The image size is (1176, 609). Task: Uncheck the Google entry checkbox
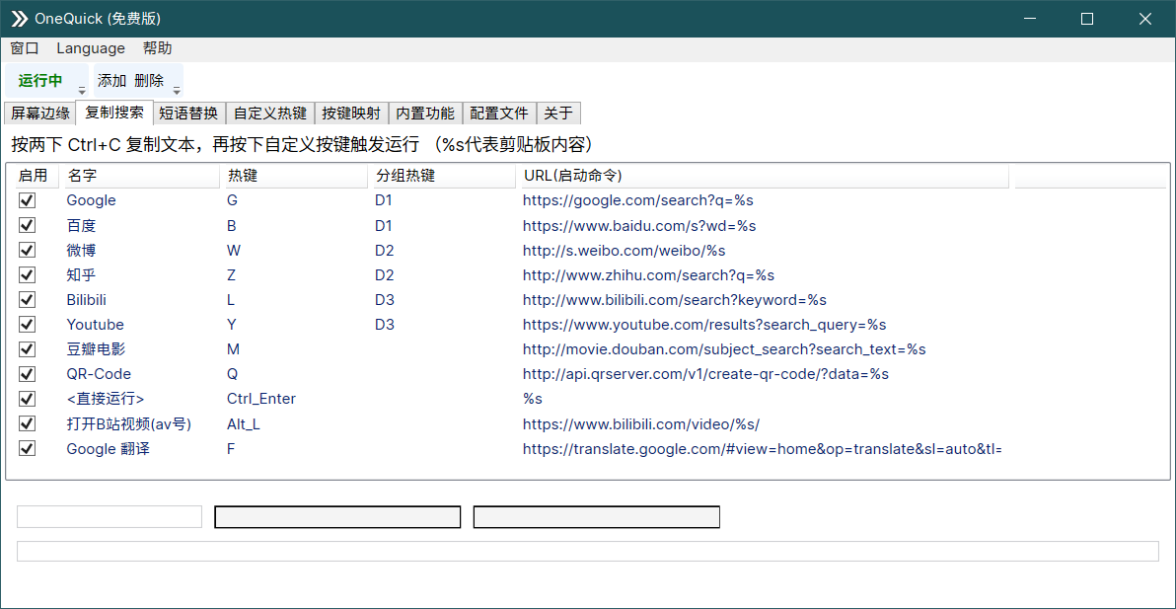tap(27, 200)
